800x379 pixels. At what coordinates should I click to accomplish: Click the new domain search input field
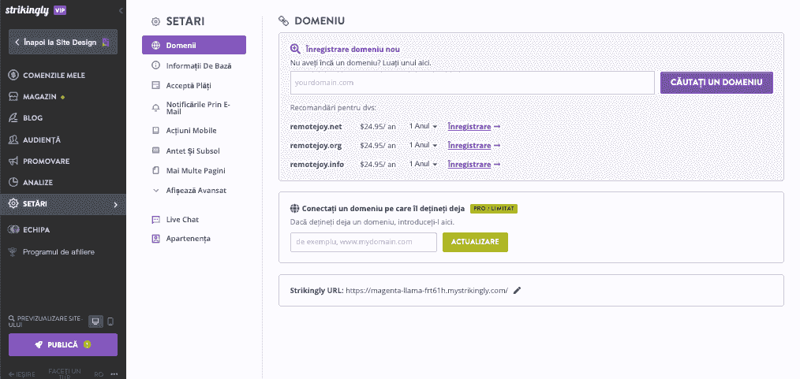point(473,83)
